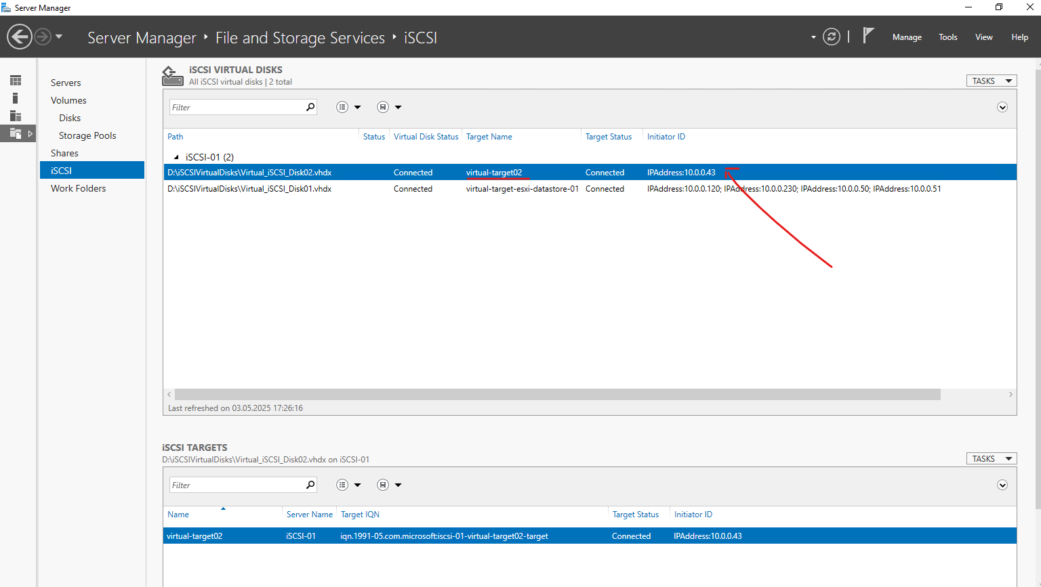
Task: Open the navigation history dropdown arrow
Action: (x=59, y=37)
